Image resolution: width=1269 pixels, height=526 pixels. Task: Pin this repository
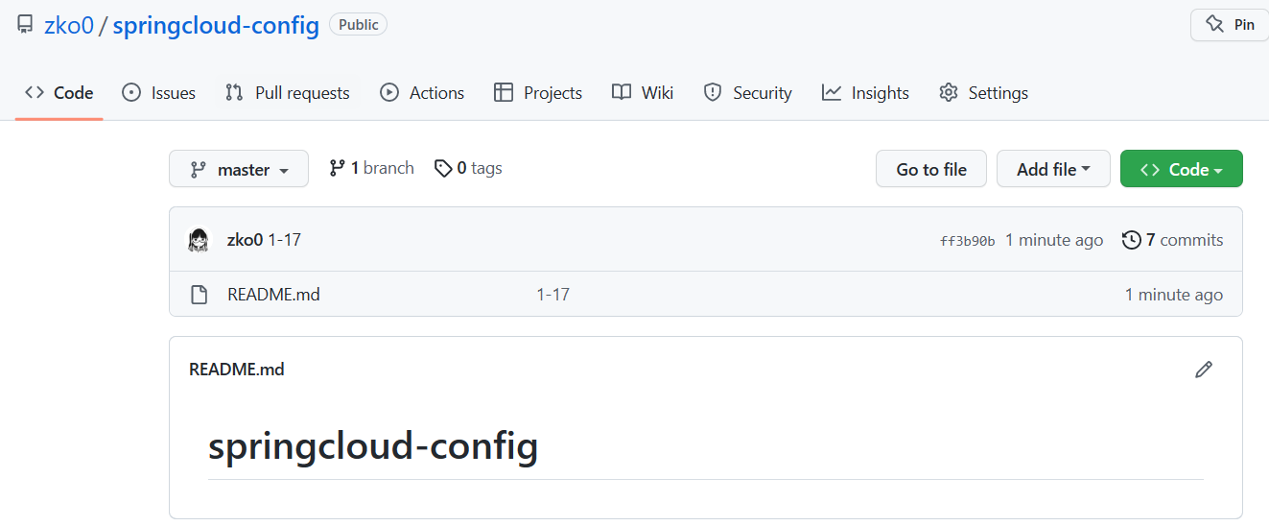pyautogui.click(x=1230, y=25)
